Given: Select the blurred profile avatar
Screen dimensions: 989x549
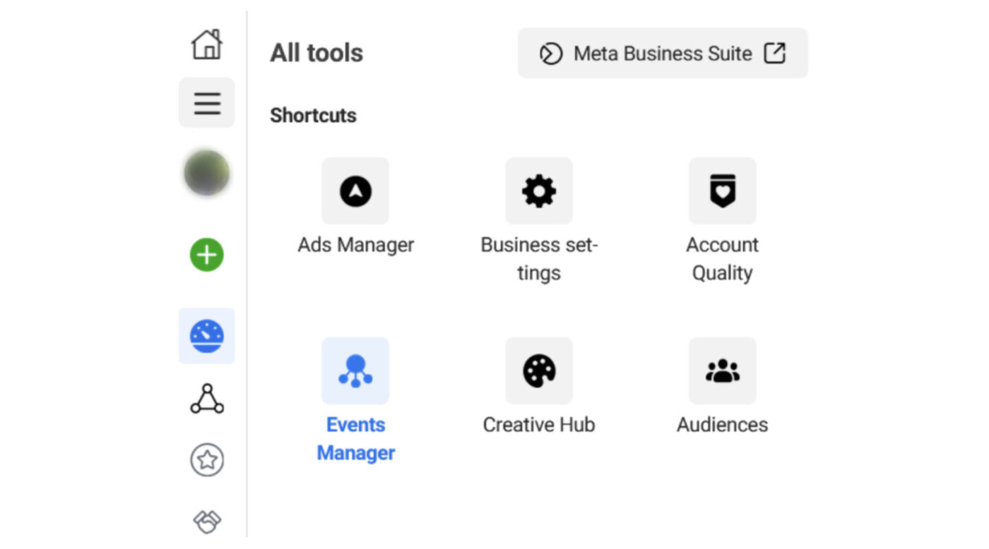Looking at the screenshot, I should [x=207, y=173].
